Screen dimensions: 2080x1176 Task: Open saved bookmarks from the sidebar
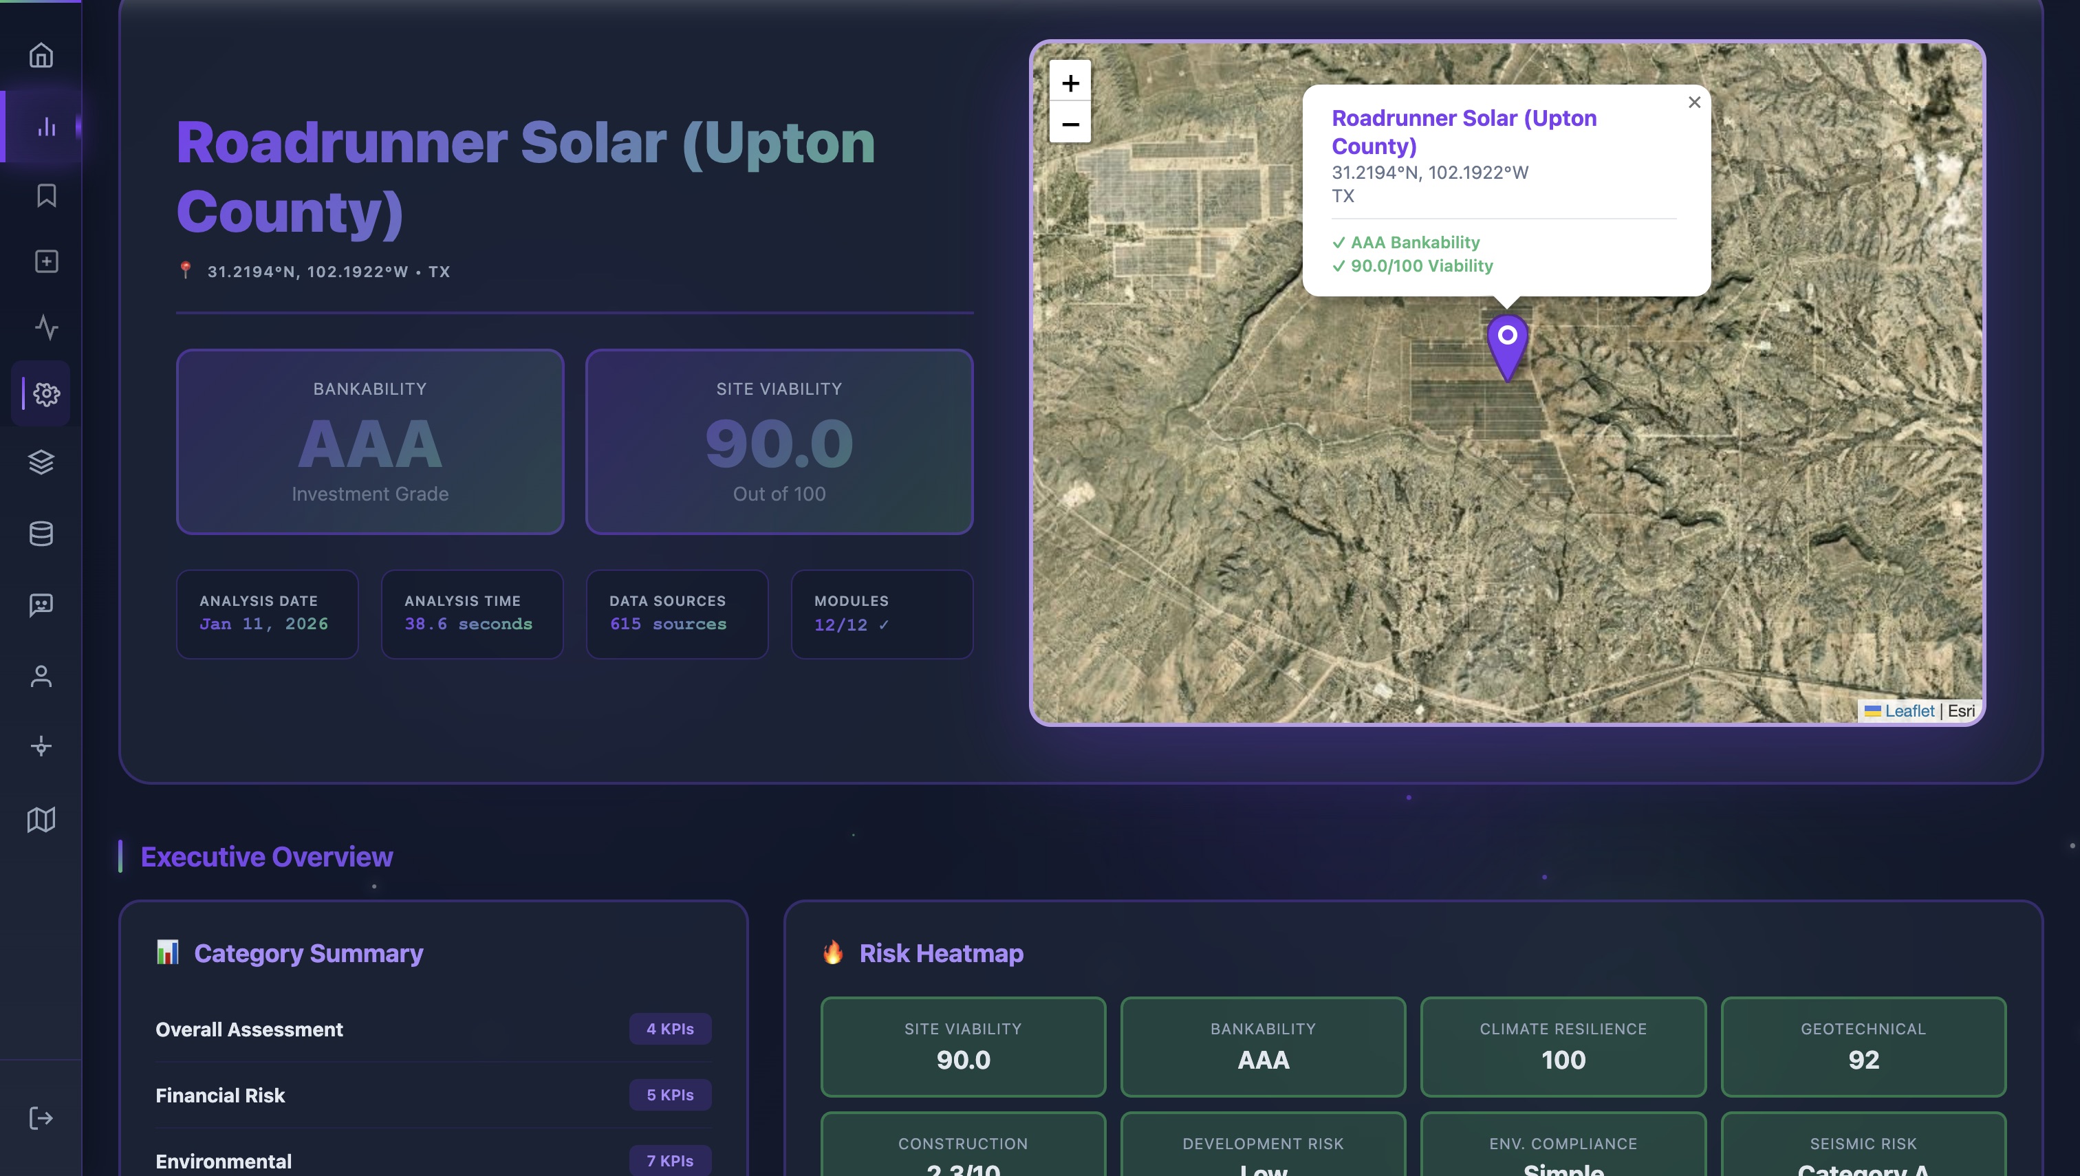coord(45,195)
